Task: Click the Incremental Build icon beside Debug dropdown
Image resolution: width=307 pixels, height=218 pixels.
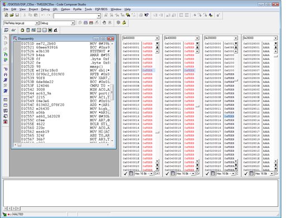Action: click(85, 23)
